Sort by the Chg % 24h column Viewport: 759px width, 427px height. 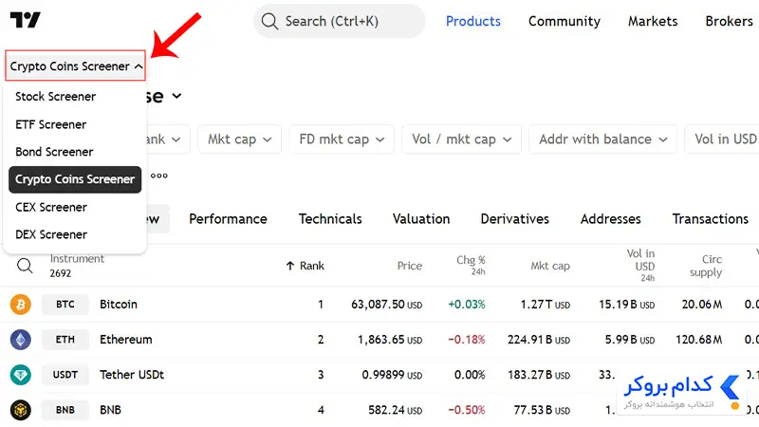(x=471, y=265)
